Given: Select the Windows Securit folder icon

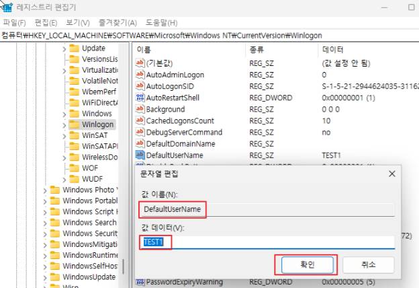Looking at the screenshot, I should tap(55, 233).
